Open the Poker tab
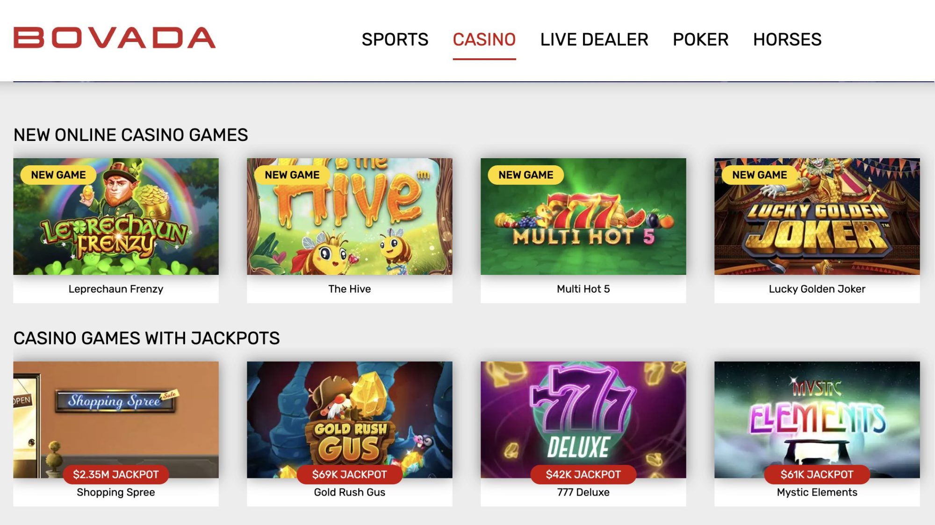The image size is (935, 525). point(701,40)
